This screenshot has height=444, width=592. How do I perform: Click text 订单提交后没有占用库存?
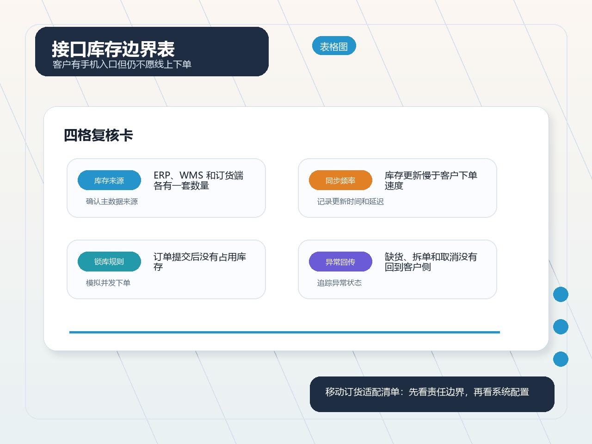[x=199, y=262]
